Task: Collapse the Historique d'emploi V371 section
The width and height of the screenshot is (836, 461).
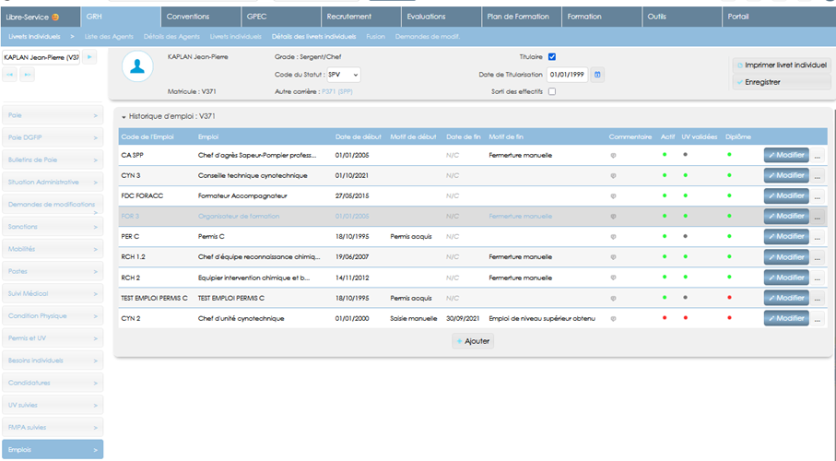Action: [124, 117]
